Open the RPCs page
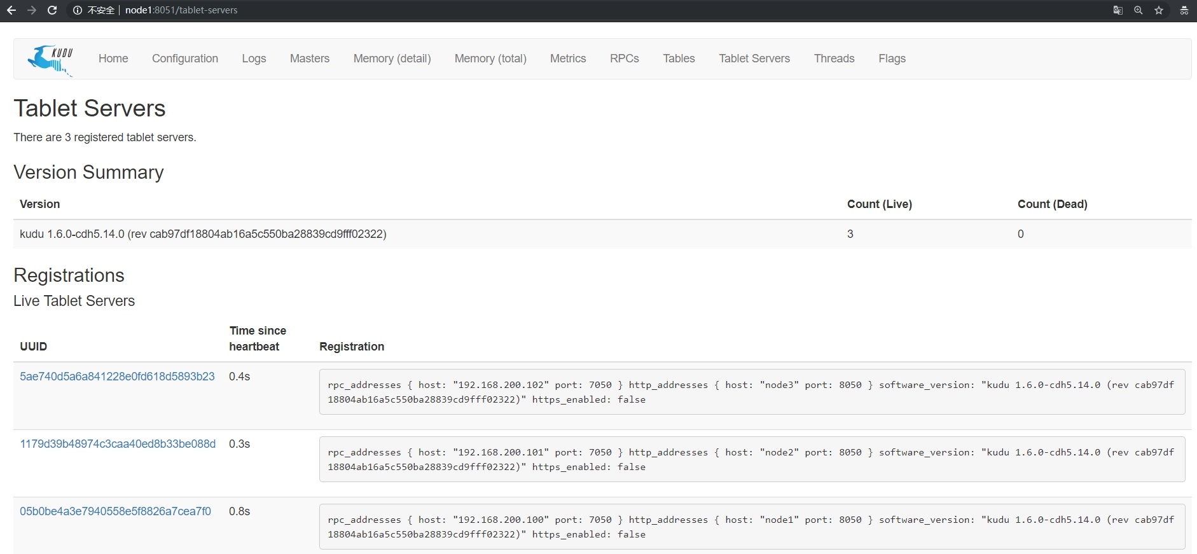Image resolution: width=1197 pixels, height=554 pixels. (x=625, y=59)
